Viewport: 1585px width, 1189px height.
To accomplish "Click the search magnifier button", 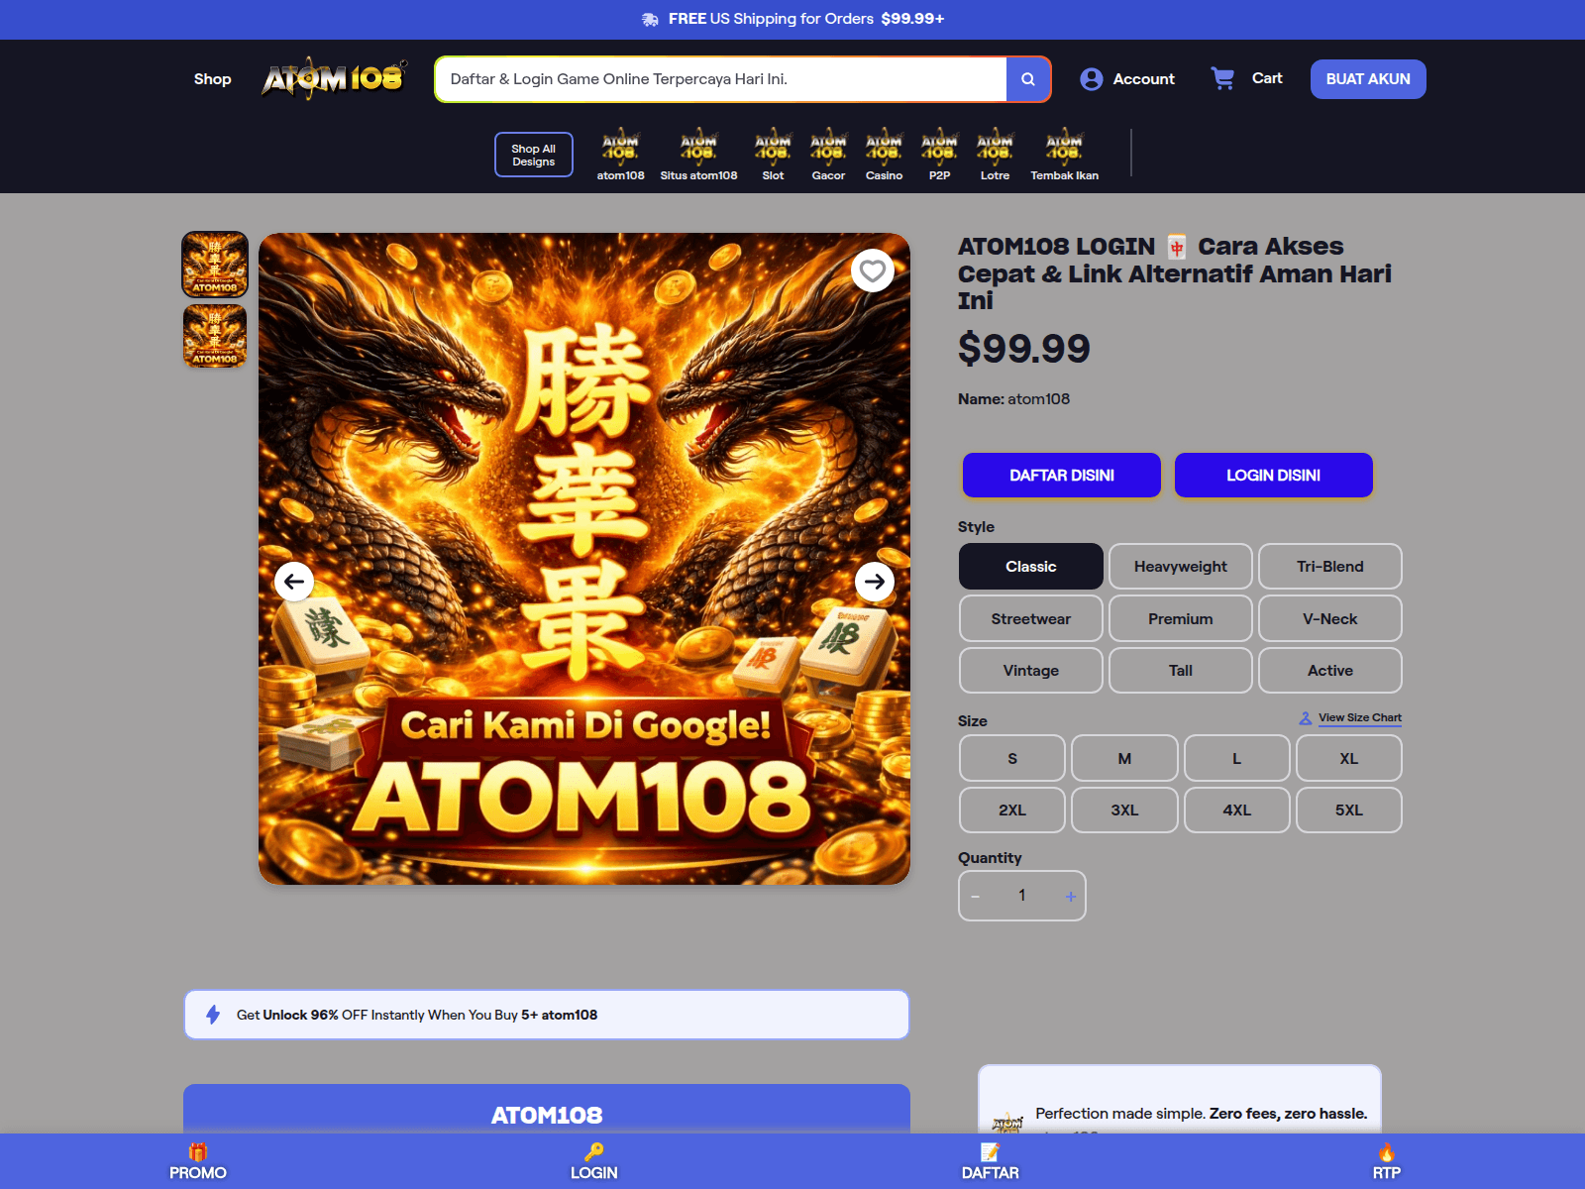I will (1028, 79).
